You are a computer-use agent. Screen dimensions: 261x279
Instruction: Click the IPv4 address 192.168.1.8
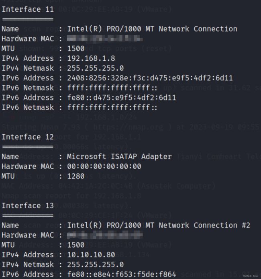point(91,58)
